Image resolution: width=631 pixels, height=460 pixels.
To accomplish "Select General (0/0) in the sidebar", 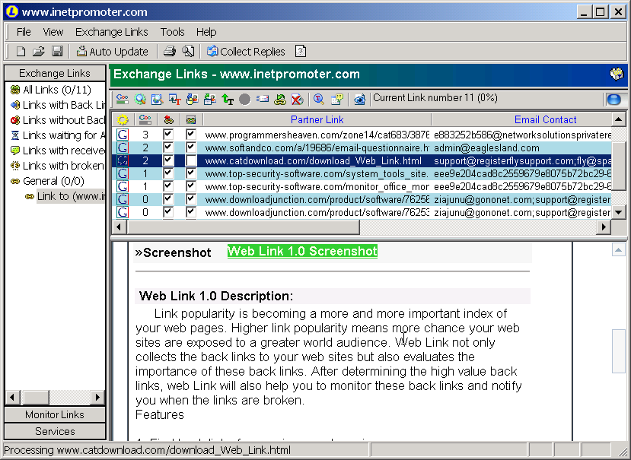I will tap(47, 181).
